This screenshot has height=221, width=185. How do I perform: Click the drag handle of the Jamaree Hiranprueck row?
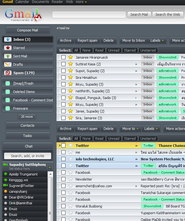pos(58,57)
